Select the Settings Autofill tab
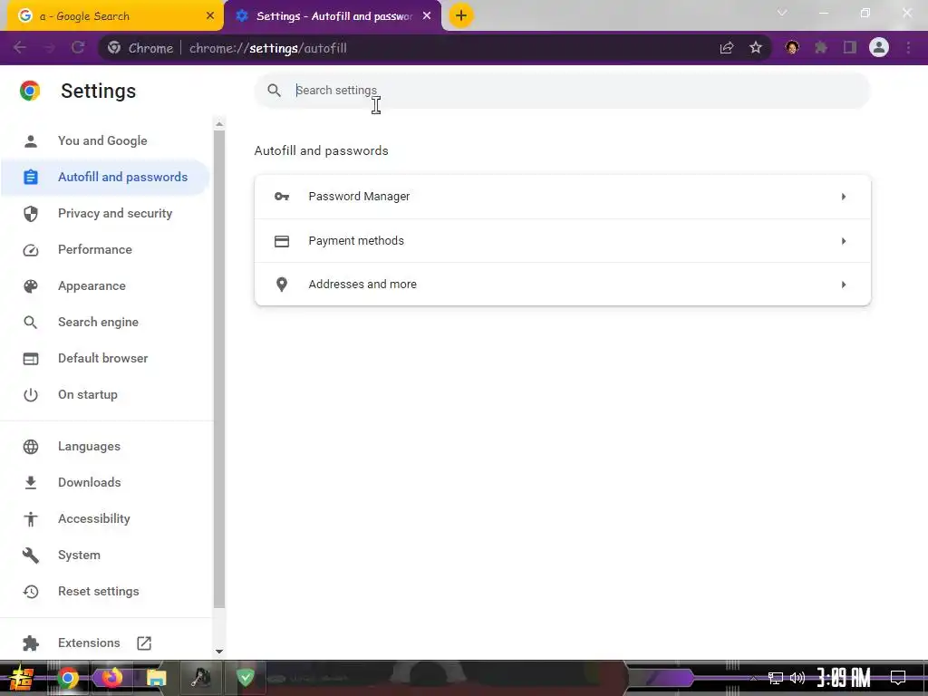This screenshot has height=696, width=928. point(333,16)
